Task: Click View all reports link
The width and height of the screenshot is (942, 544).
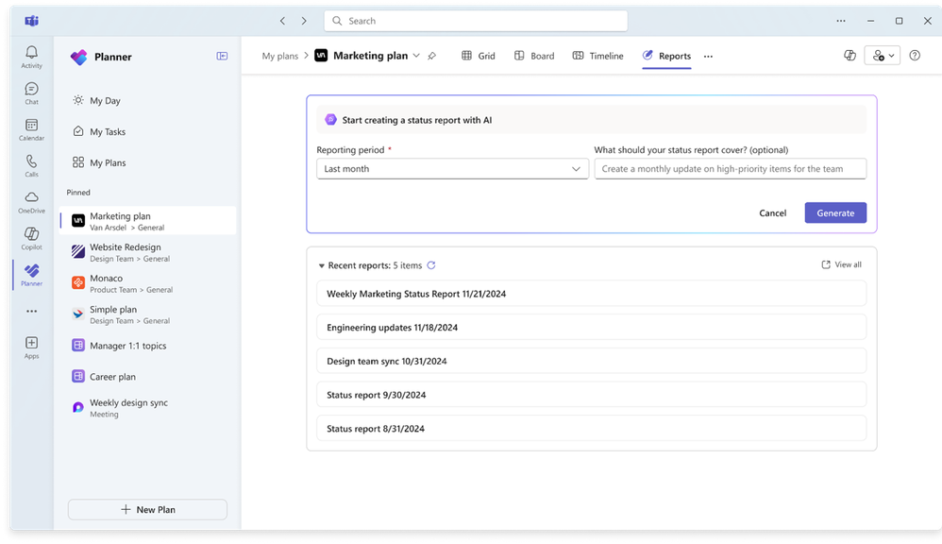Action: [x=841, y=264]
